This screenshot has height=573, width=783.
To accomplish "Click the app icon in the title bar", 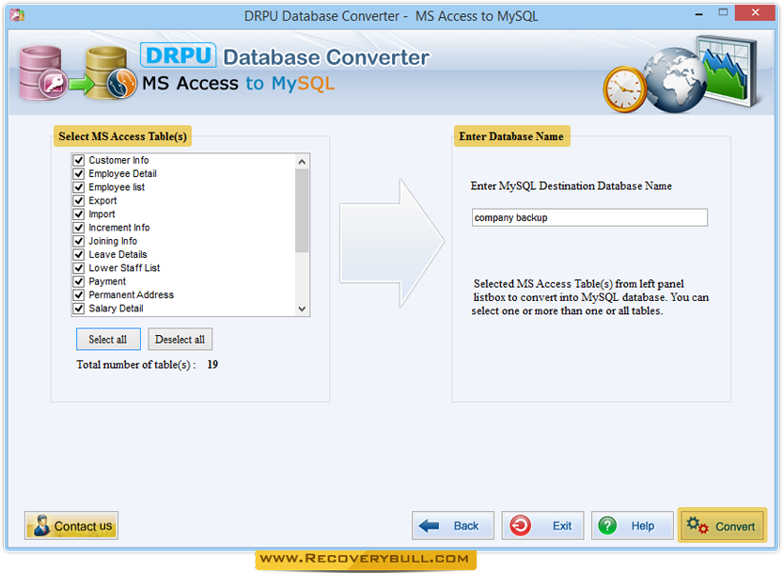I will pyautogui.click(x=17, y=15).
